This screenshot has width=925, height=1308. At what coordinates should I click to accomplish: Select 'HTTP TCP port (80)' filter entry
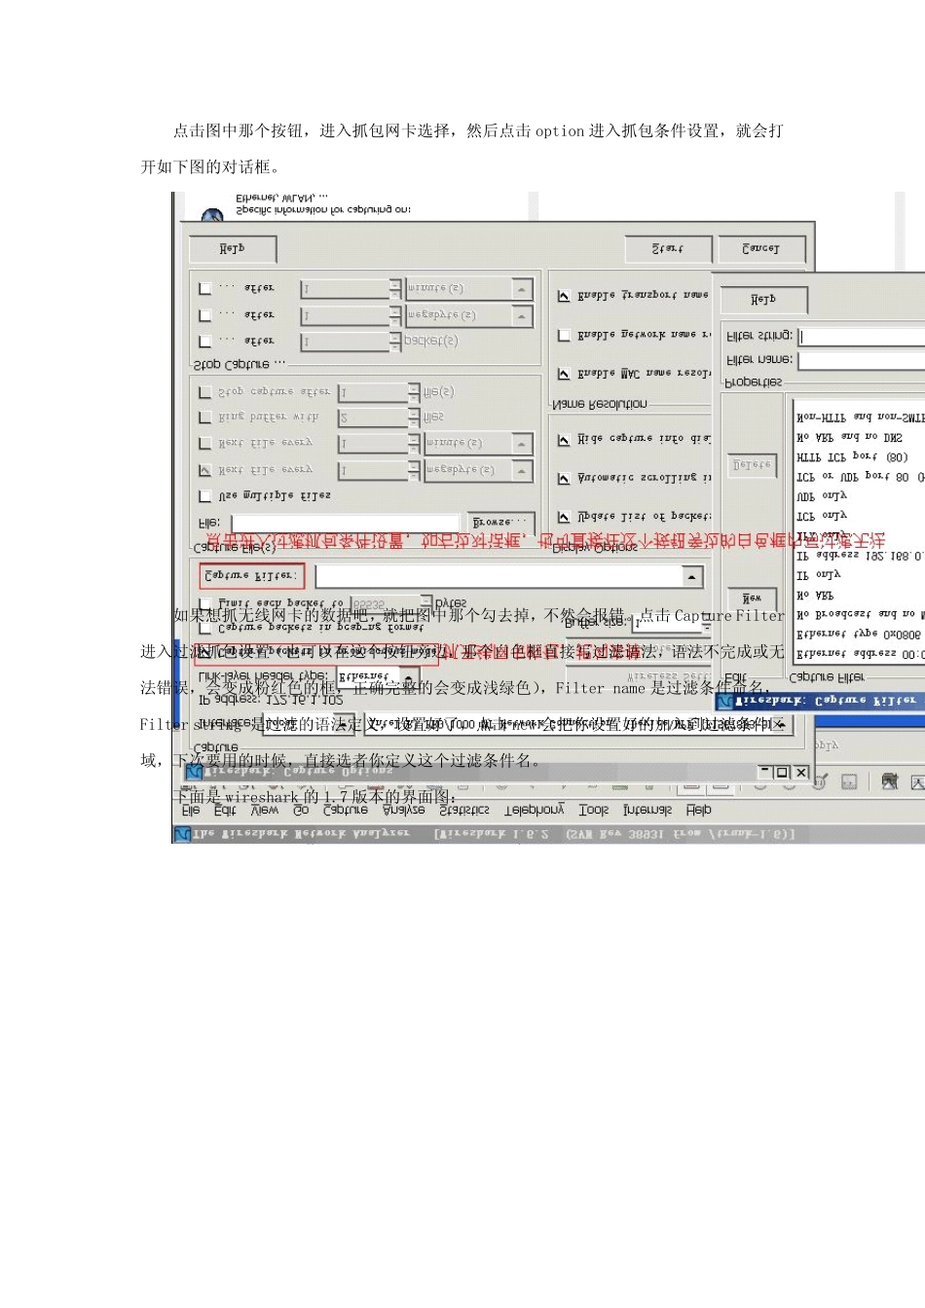tap(853, 457)
